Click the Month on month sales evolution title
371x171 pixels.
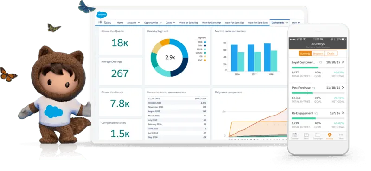(x=166, y=92)
